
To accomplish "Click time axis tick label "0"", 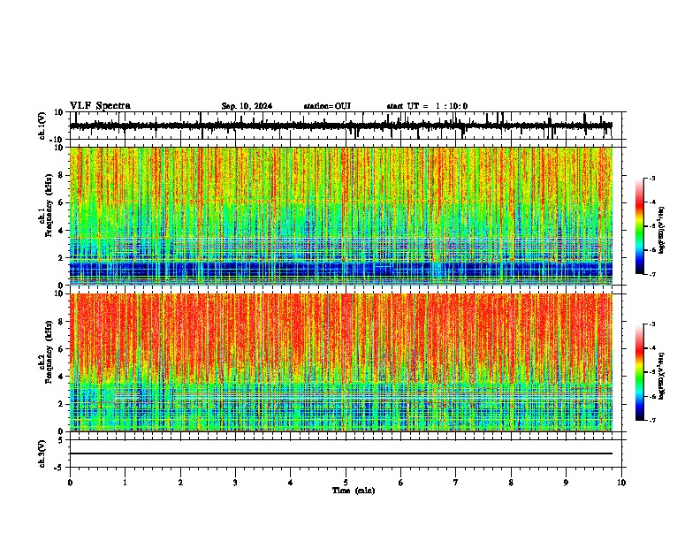I will point(70,483).
